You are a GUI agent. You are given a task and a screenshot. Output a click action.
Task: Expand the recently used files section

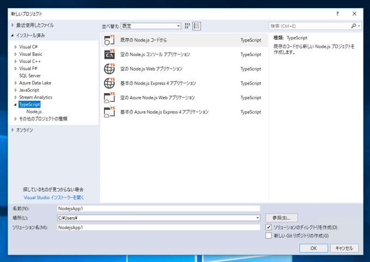tap(13, 25)
